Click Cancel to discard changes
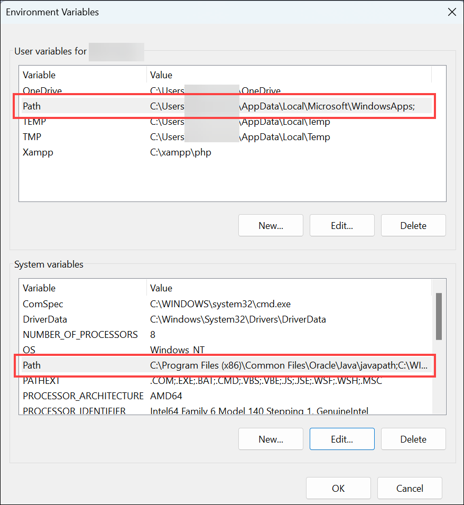The height and width of the screenshot is (505, 464). [x=410, y=488]
